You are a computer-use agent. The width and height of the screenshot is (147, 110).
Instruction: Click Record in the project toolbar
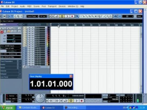pyautogui.click(x=72, y=16)
